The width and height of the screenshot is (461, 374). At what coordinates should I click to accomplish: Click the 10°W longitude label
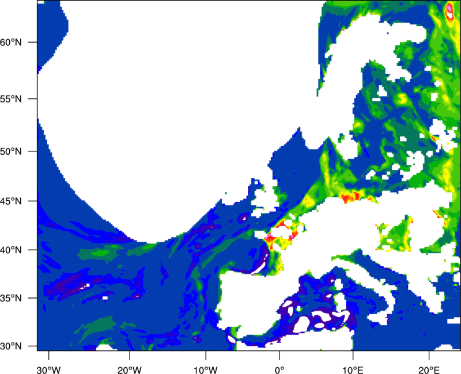pos(206,370)
